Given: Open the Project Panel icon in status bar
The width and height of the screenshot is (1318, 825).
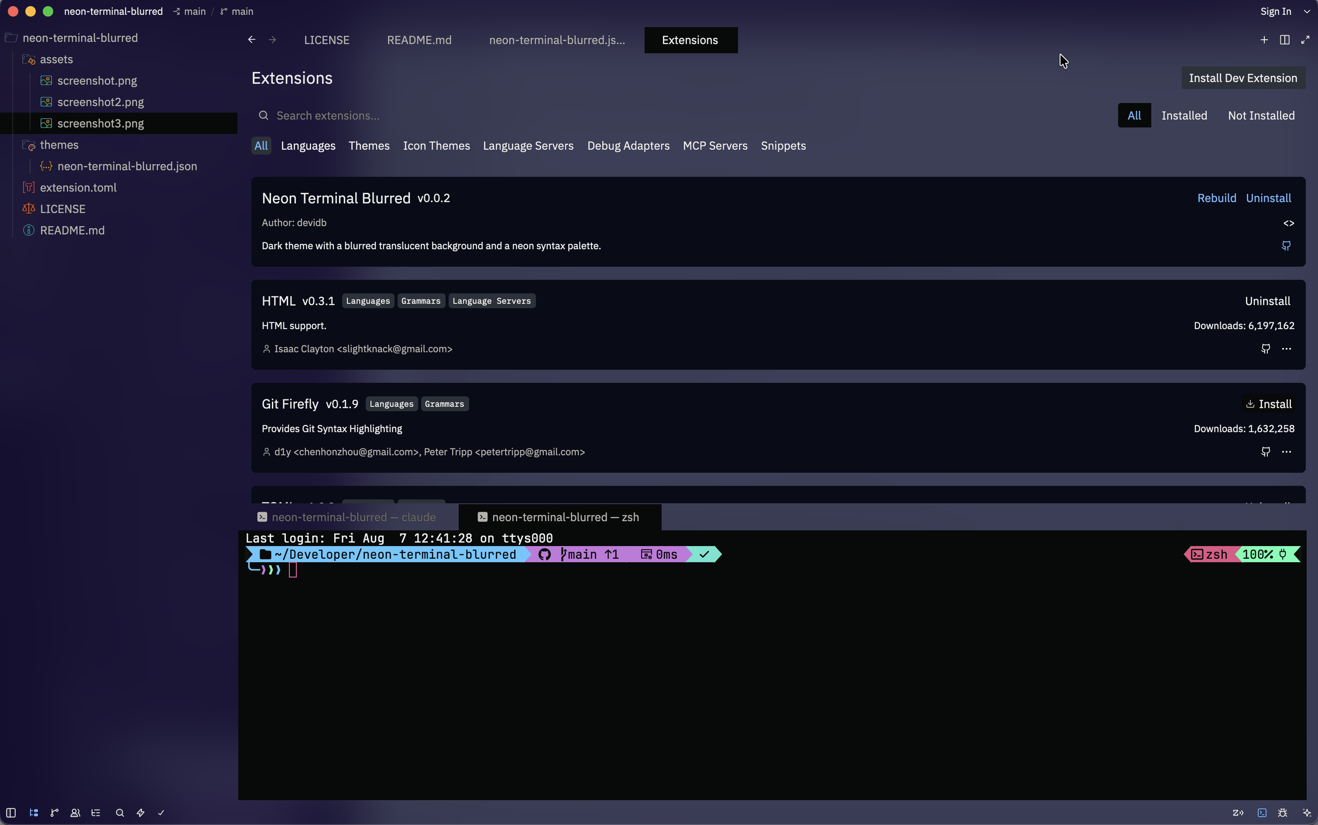Looking at the screenshot, I should [34, 812].
